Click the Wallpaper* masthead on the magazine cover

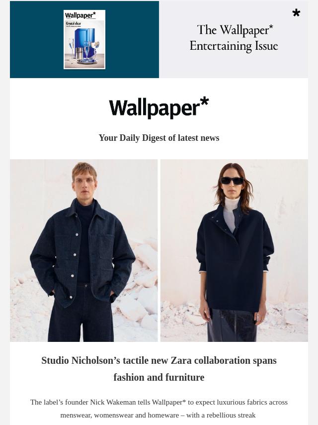coord(80,15)
